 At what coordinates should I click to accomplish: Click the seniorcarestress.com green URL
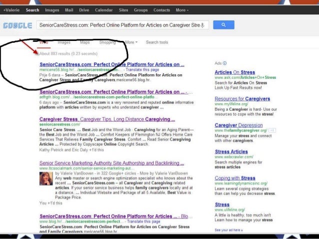59,124
